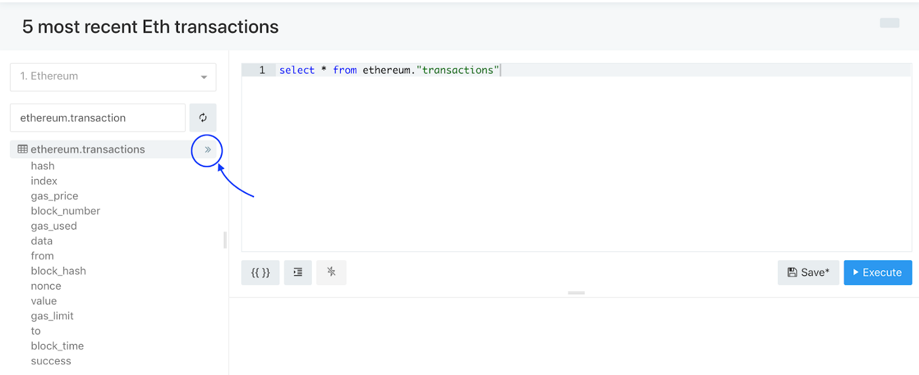Refresh the schema list
The width and height of the screenshot is (919, 375).
pos(203,118)
